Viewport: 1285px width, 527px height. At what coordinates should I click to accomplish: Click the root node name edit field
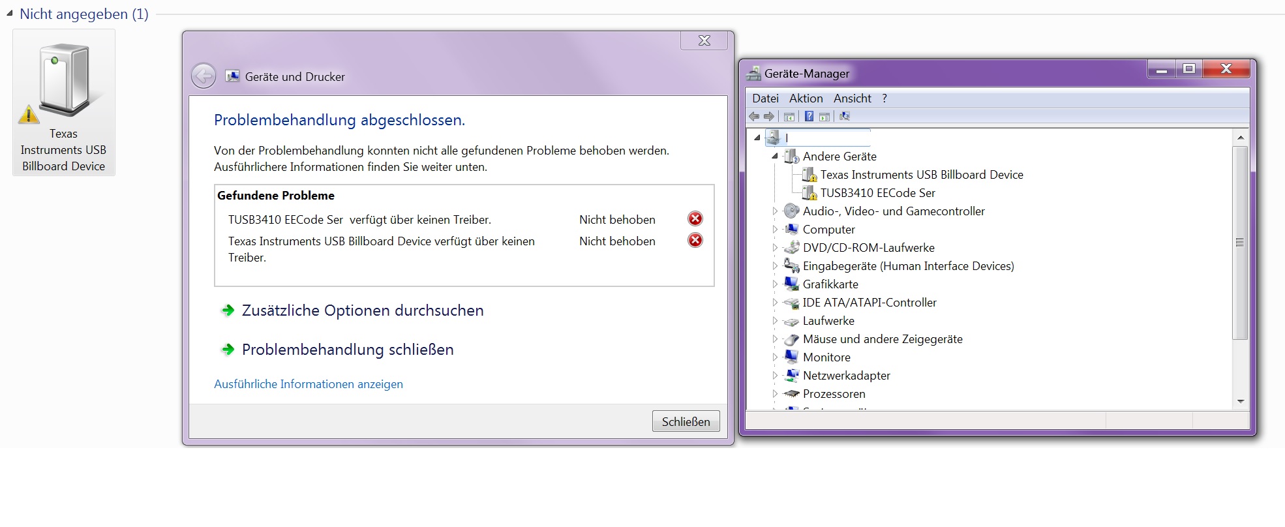pyautogui.click(x=827, y=138)
